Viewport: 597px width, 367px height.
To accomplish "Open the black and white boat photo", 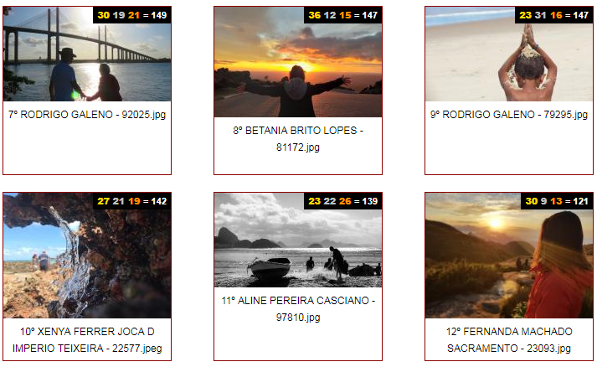I will click(x=298, y=240).
